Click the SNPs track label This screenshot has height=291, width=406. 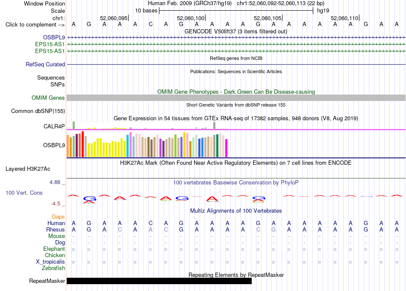[x=58, y=84]
